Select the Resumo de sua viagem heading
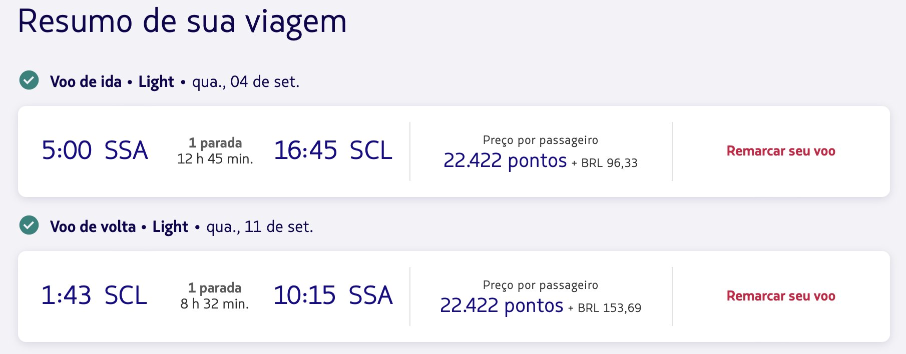 pyautogui.click(x=182, y=22)
